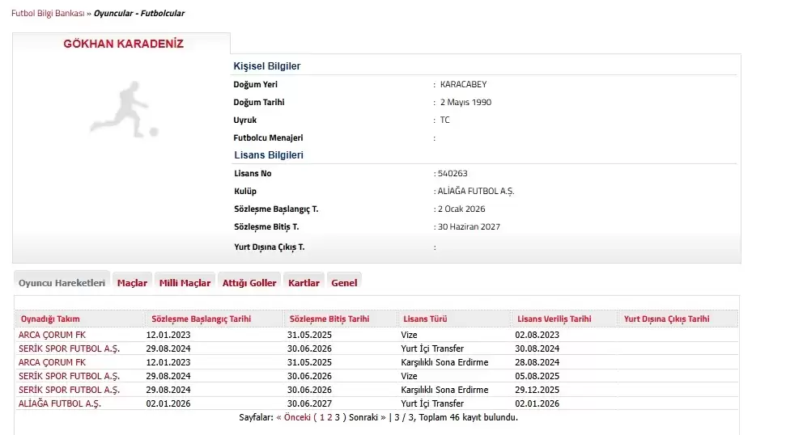View the Genel tab

coord(344,283)
